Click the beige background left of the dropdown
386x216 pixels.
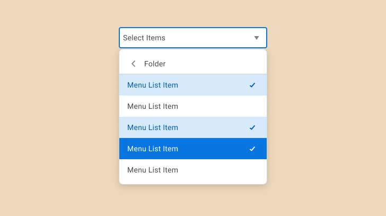[58, 106]
